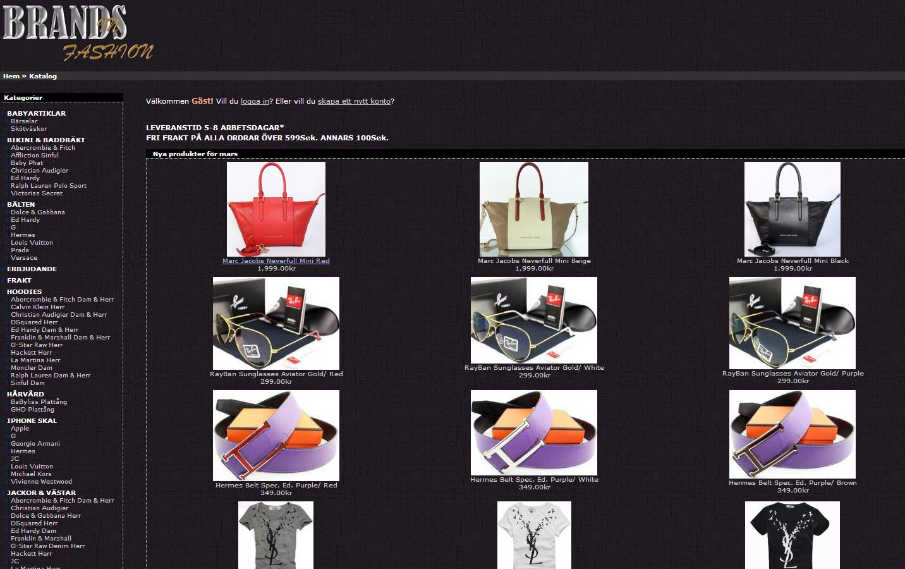Expand the HOODIES category
Viewport: 905px width, 569px height.
pyautogui.click(x=24, y=292)
